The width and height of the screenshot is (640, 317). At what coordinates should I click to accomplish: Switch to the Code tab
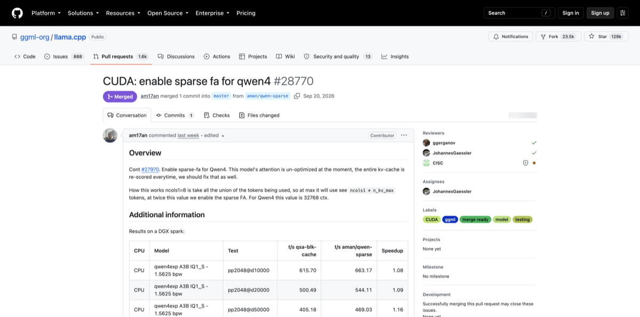[x=25, y=57]
